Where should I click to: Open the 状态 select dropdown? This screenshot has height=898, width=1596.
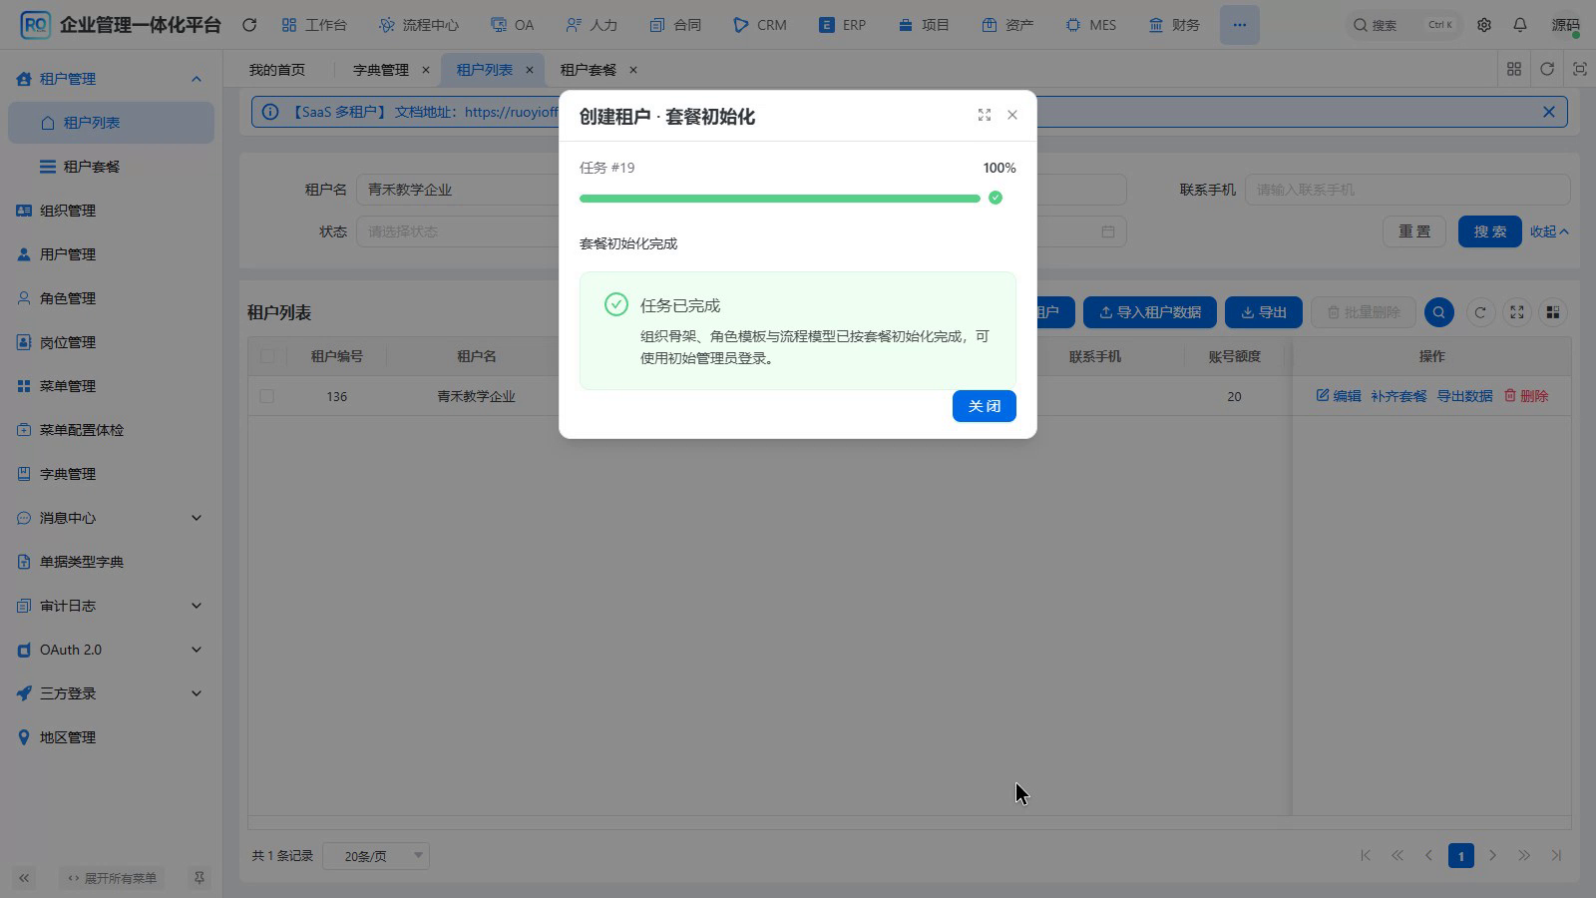pyautogui.click(x=459, y=231)
